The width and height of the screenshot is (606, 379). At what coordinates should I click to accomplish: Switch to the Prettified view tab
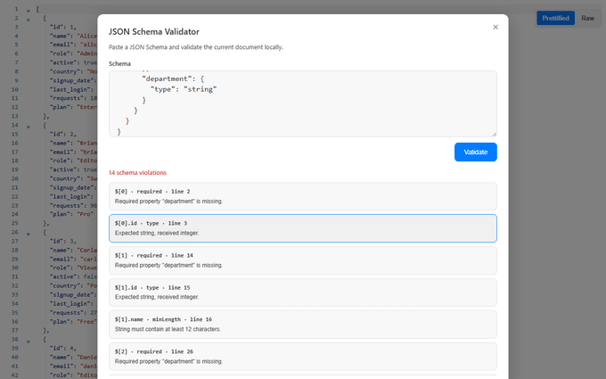point(555,18)
